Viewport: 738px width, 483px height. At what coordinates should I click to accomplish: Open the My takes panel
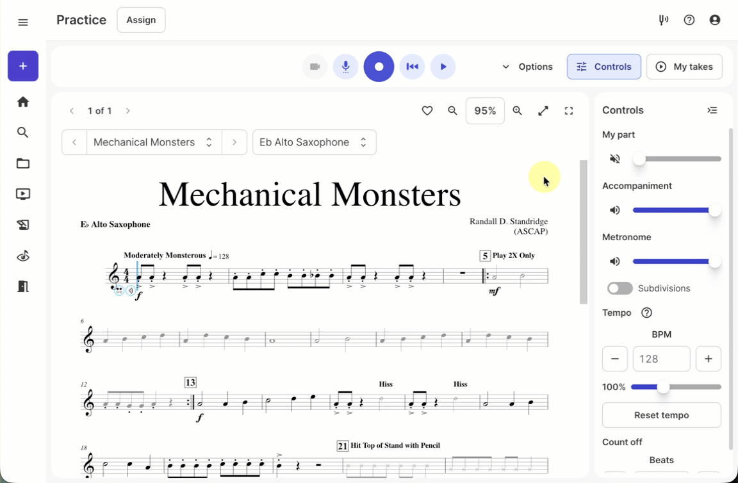684,67
